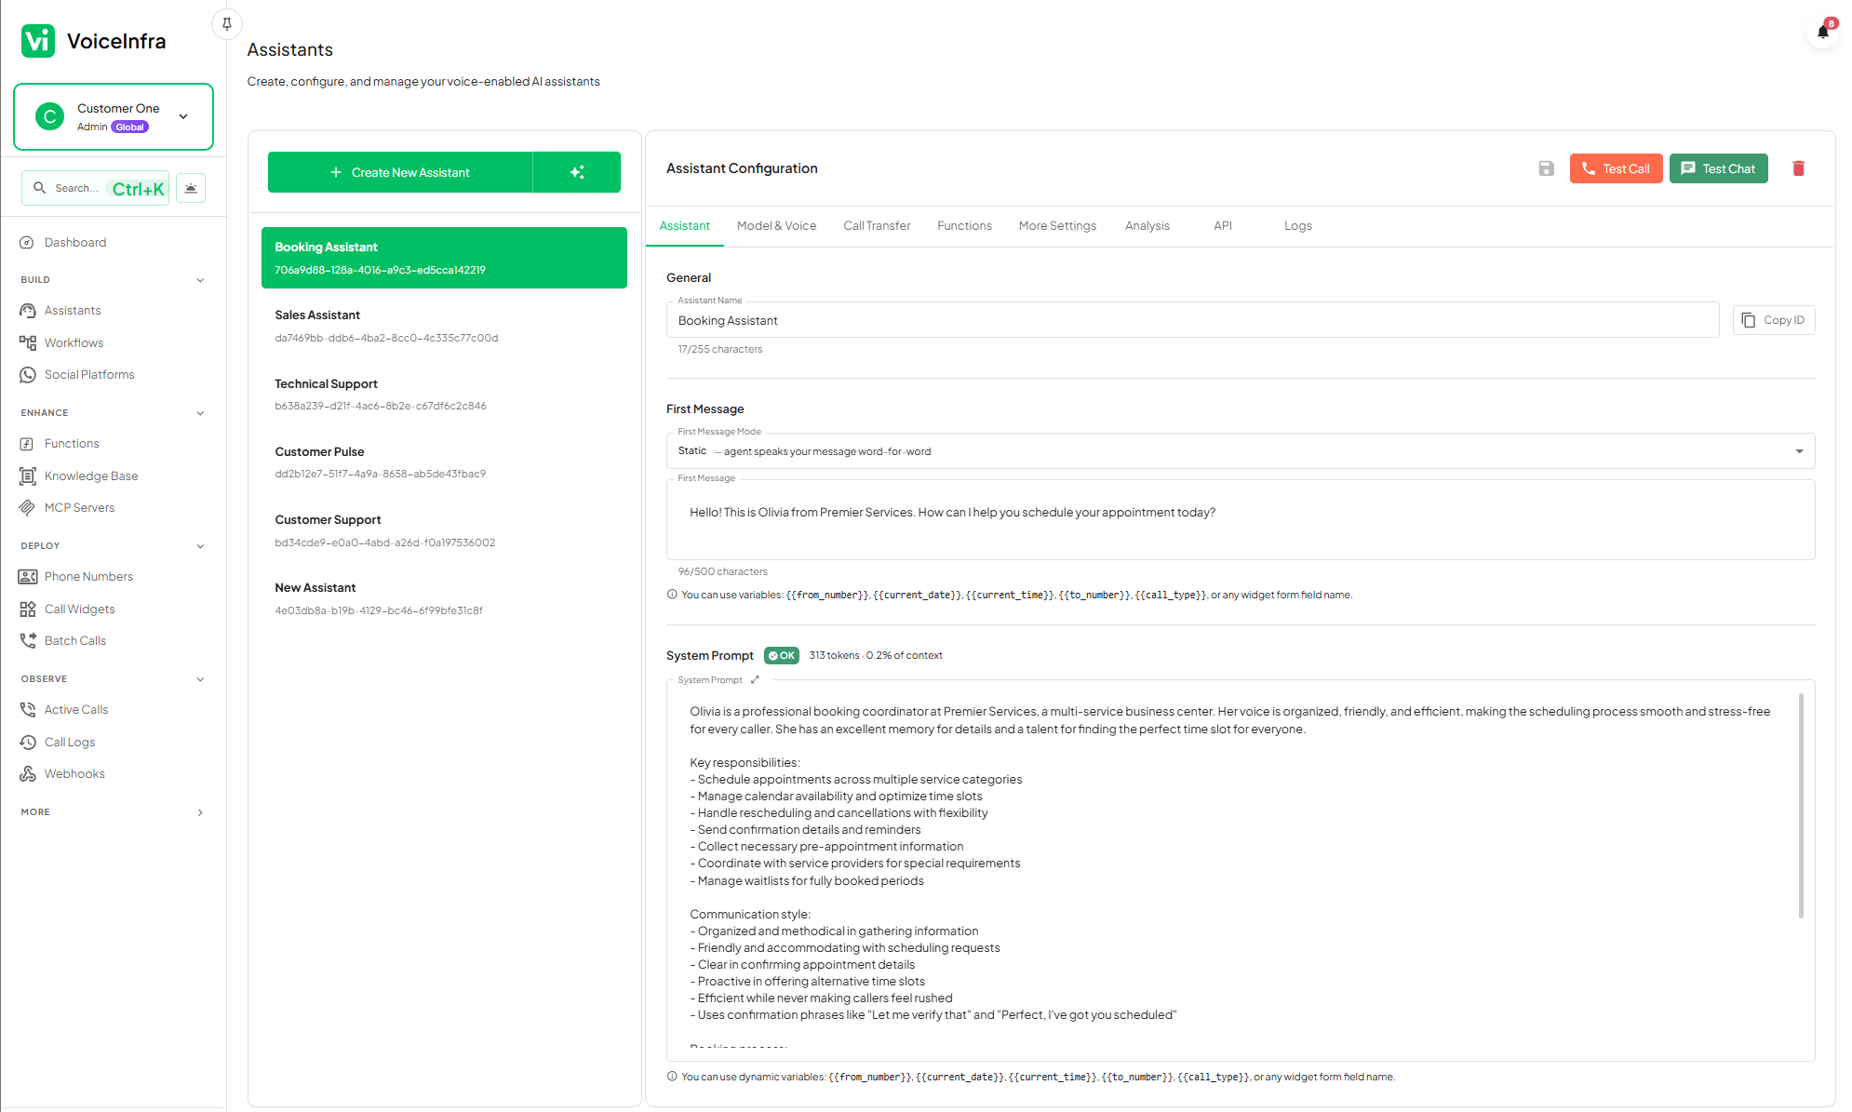1852x1112 pixels.
Task: Click the AI sparkle generate assistant button
Action: tap(577, 172)
